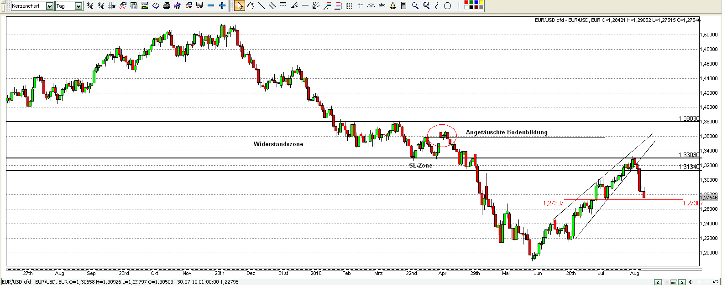Select the hand pan tool

pos(251,6)
